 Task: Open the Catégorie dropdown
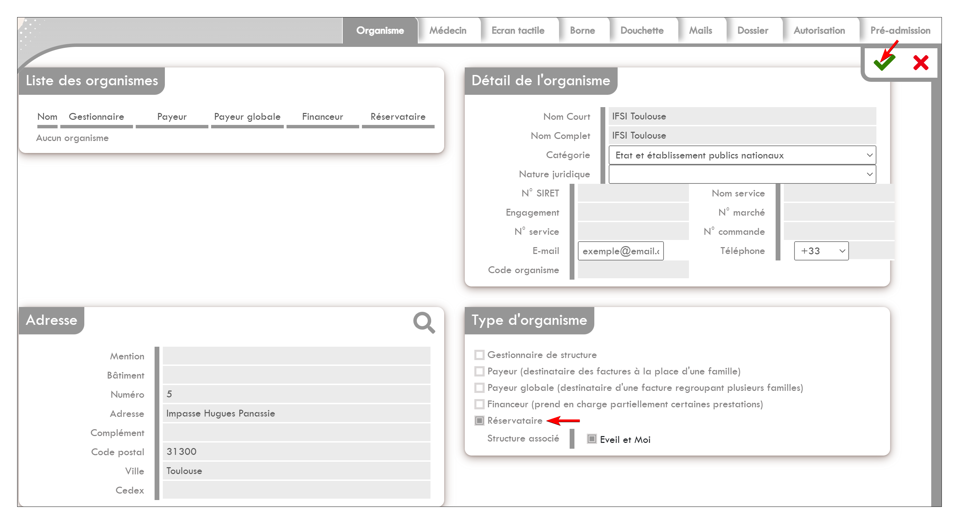pyautogui.click(x=742, y=155)
